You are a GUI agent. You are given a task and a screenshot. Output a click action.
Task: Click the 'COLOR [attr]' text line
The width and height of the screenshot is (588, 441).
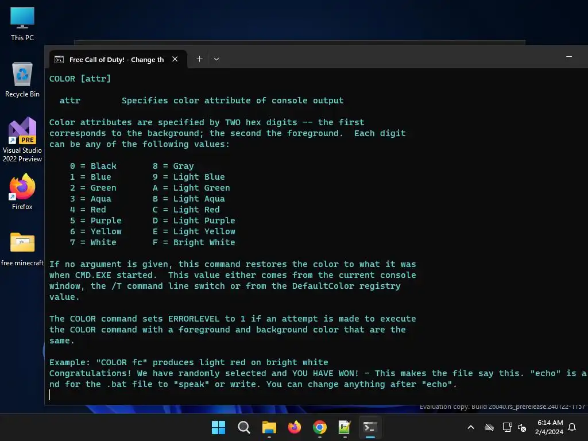[x=80, y=79]
